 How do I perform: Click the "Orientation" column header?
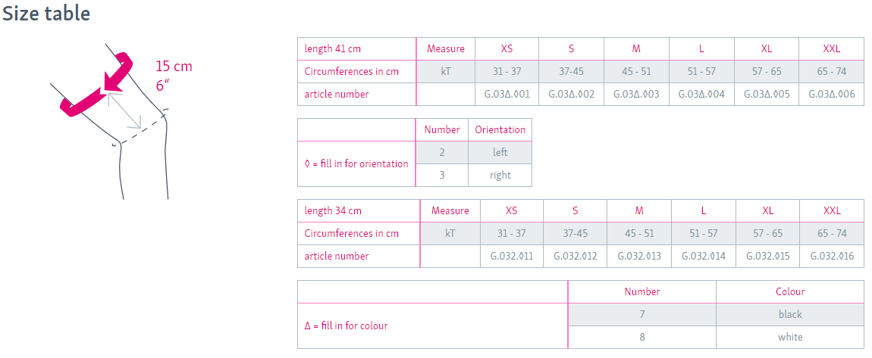tap(500, 129)
